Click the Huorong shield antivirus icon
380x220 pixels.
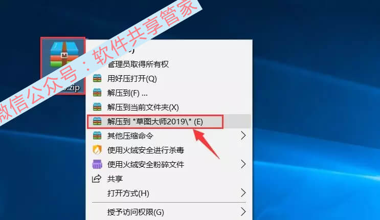pyautogui.click(x=97, y=150)
